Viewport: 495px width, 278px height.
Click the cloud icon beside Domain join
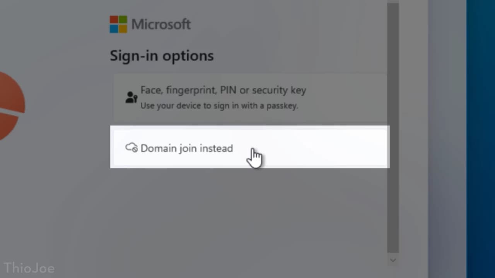pos(131,147)
